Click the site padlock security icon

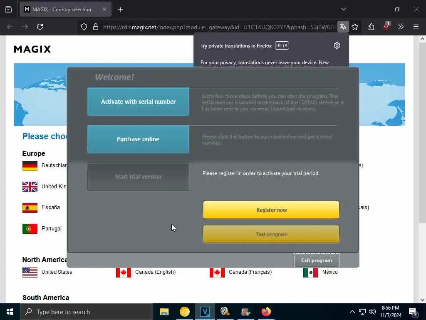coord(95,27)
